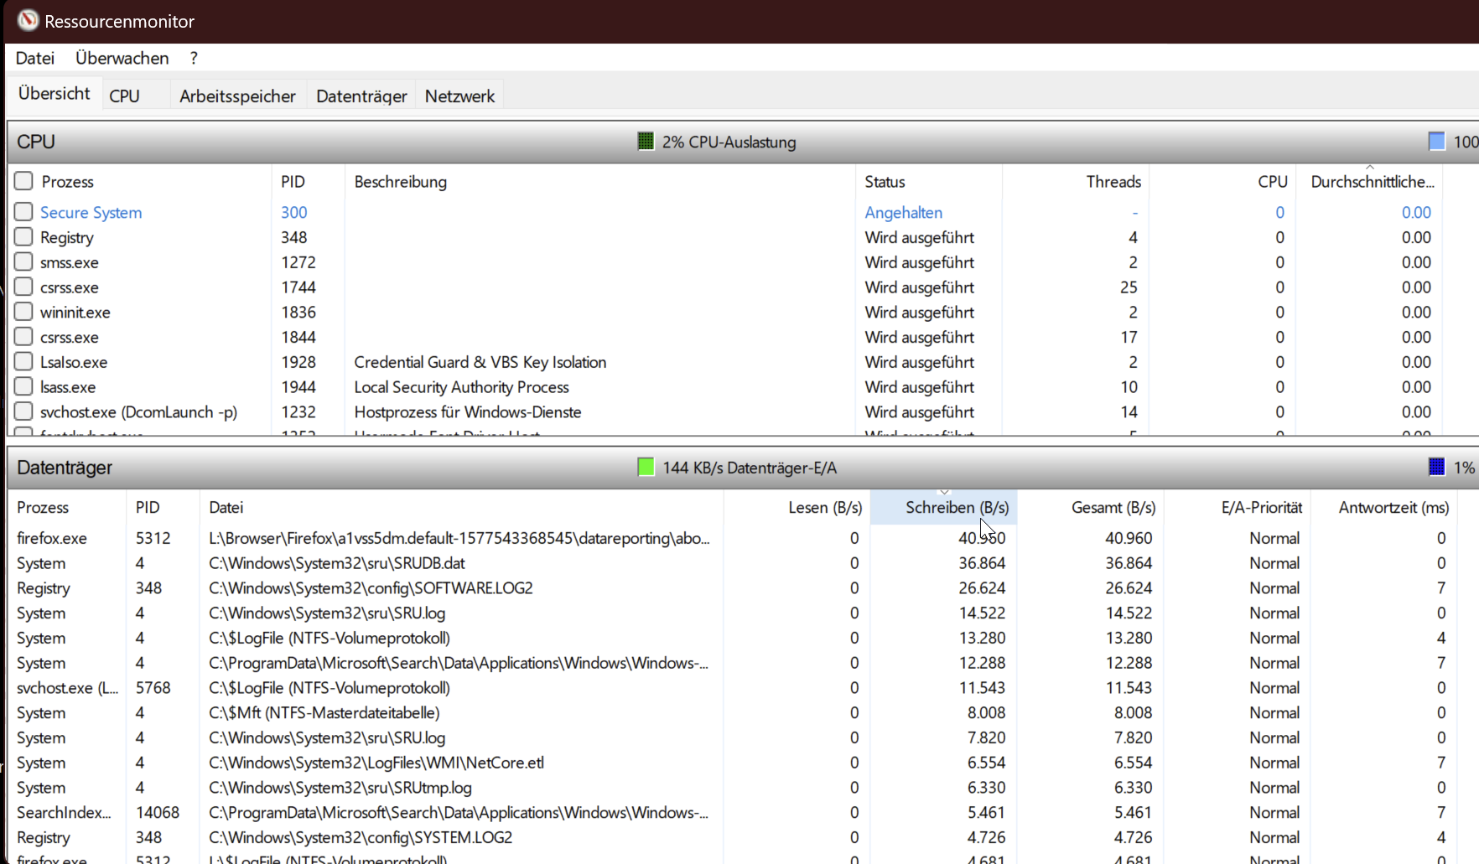1479x864 pixels.
Task: Select the C:\$Mft (NTFS-Masterdateitabelle) row
Action: [x=732, y=712]
